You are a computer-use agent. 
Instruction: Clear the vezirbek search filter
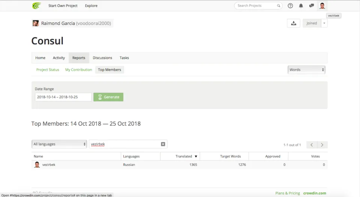click(x=163, y=144)
